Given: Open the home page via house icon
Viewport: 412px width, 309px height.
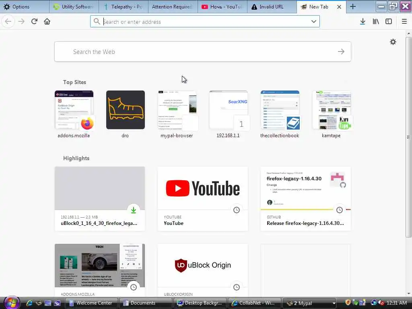Looking at the screenshot, I should [x=47, y=22].
